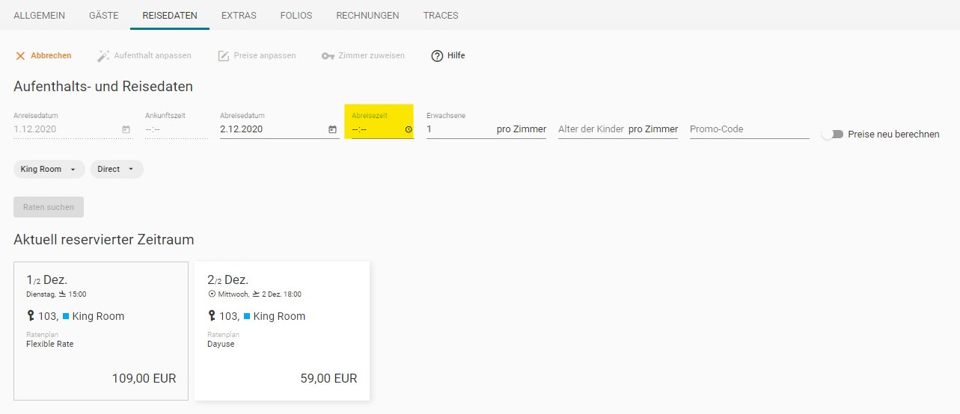The height and width of the screenshot is (414, 960).
Task: Click Aufenthalt anpassen
Action: [x=144, y=55]
